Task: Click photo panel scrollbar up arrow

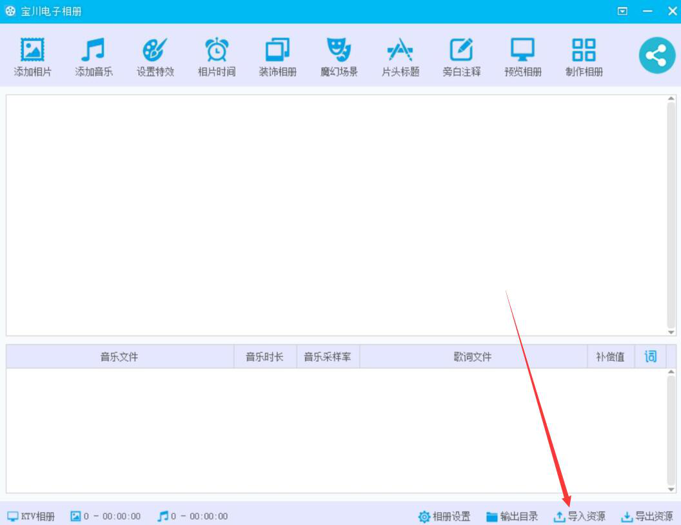Action: pyautogui.click(x=671, y=99)
